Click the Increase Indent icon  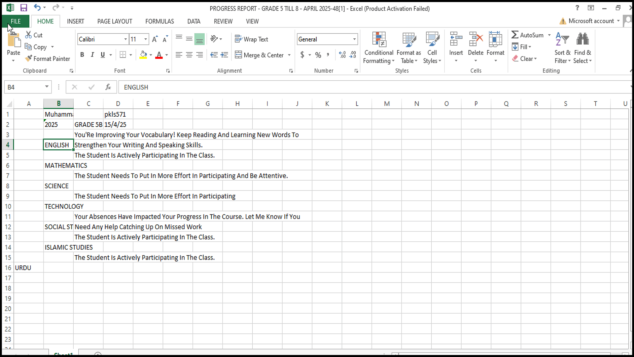(x=224, y=55)
